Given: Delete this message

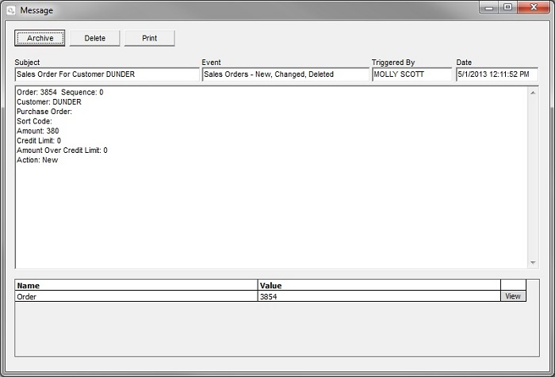Looking at the screenshot, I should 95,38.
